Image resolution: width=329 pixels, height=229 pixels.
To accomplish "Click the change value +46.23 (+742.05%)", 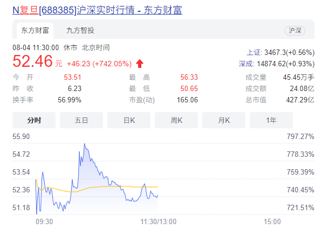I will point(99,64).
